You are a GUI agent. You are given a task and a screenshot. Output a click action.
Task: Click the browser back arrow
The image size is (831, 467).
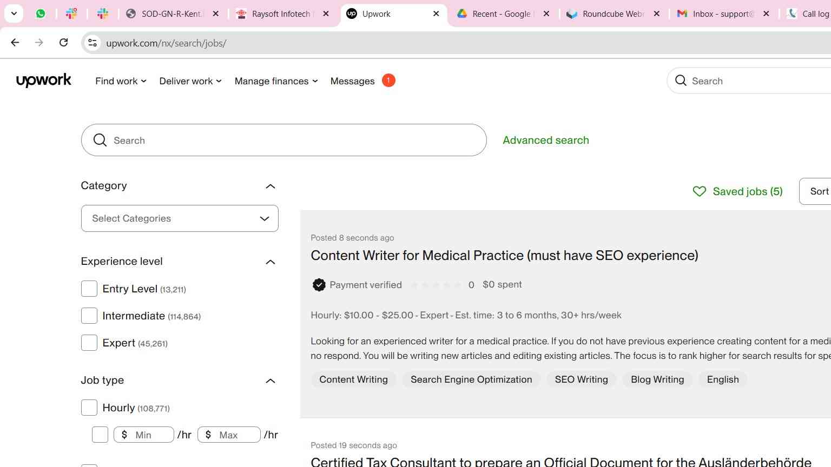click(15, 43)
